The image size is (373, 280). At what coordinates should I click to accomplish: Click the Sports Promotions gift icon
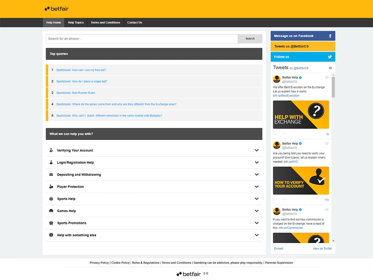click(x=51, y=223)
